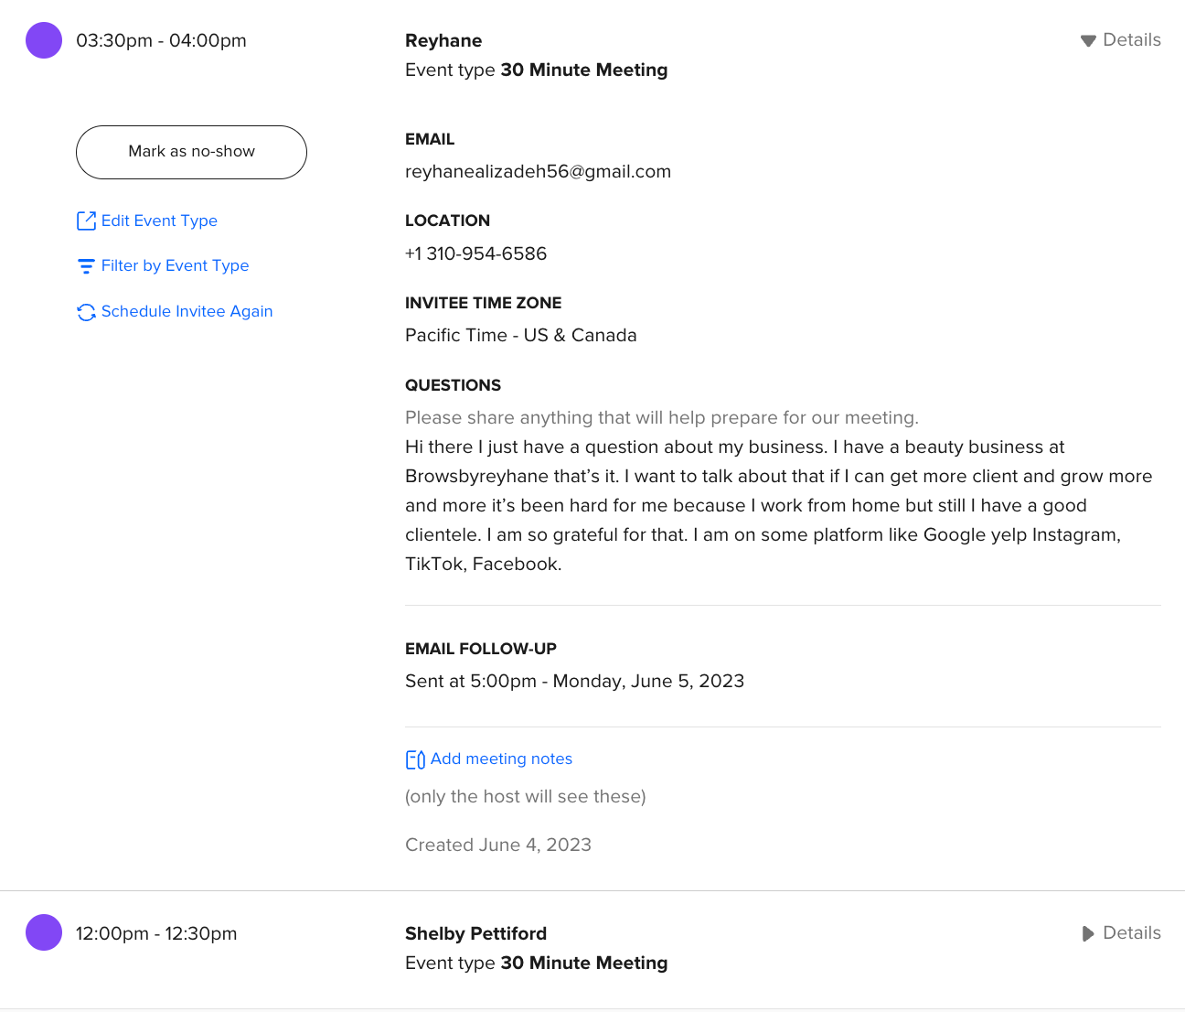Click the 03:30pm - 04:00pm time slot
The width and height of the screenshot is (1185, 1012).
tap(161, 40)
